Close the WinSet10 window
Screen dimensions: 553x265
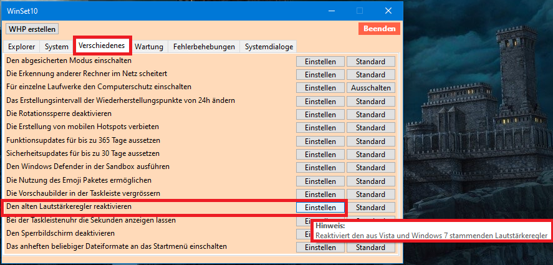coord(388,11)
